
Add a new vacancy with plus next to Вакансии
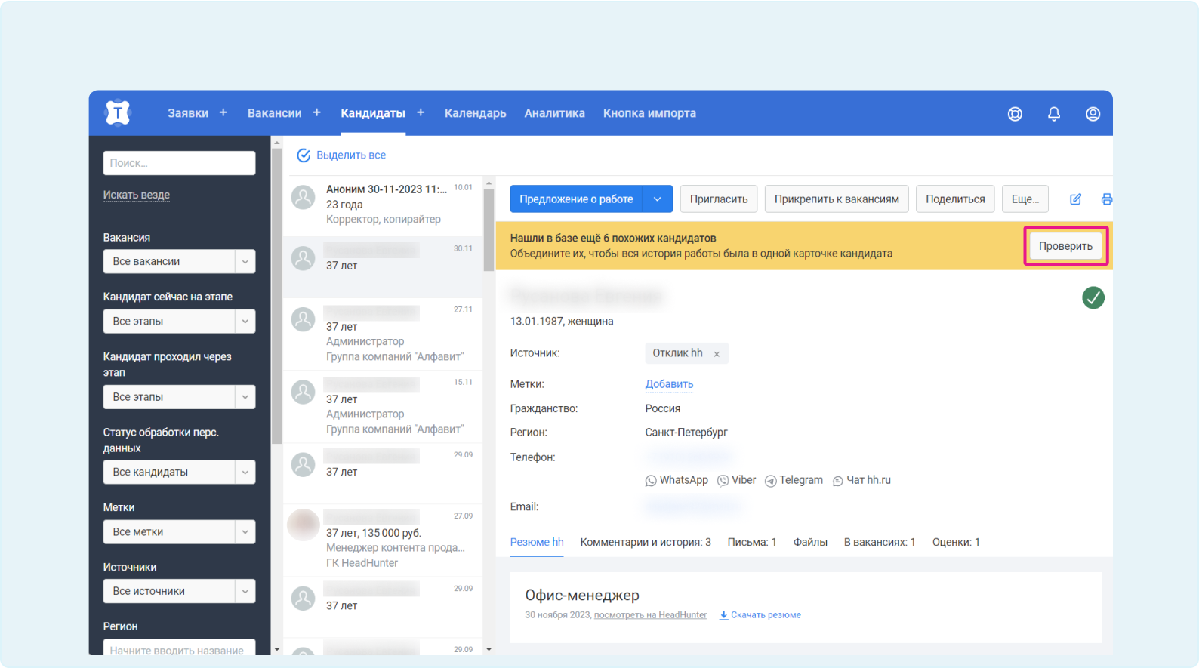[316, 112]
